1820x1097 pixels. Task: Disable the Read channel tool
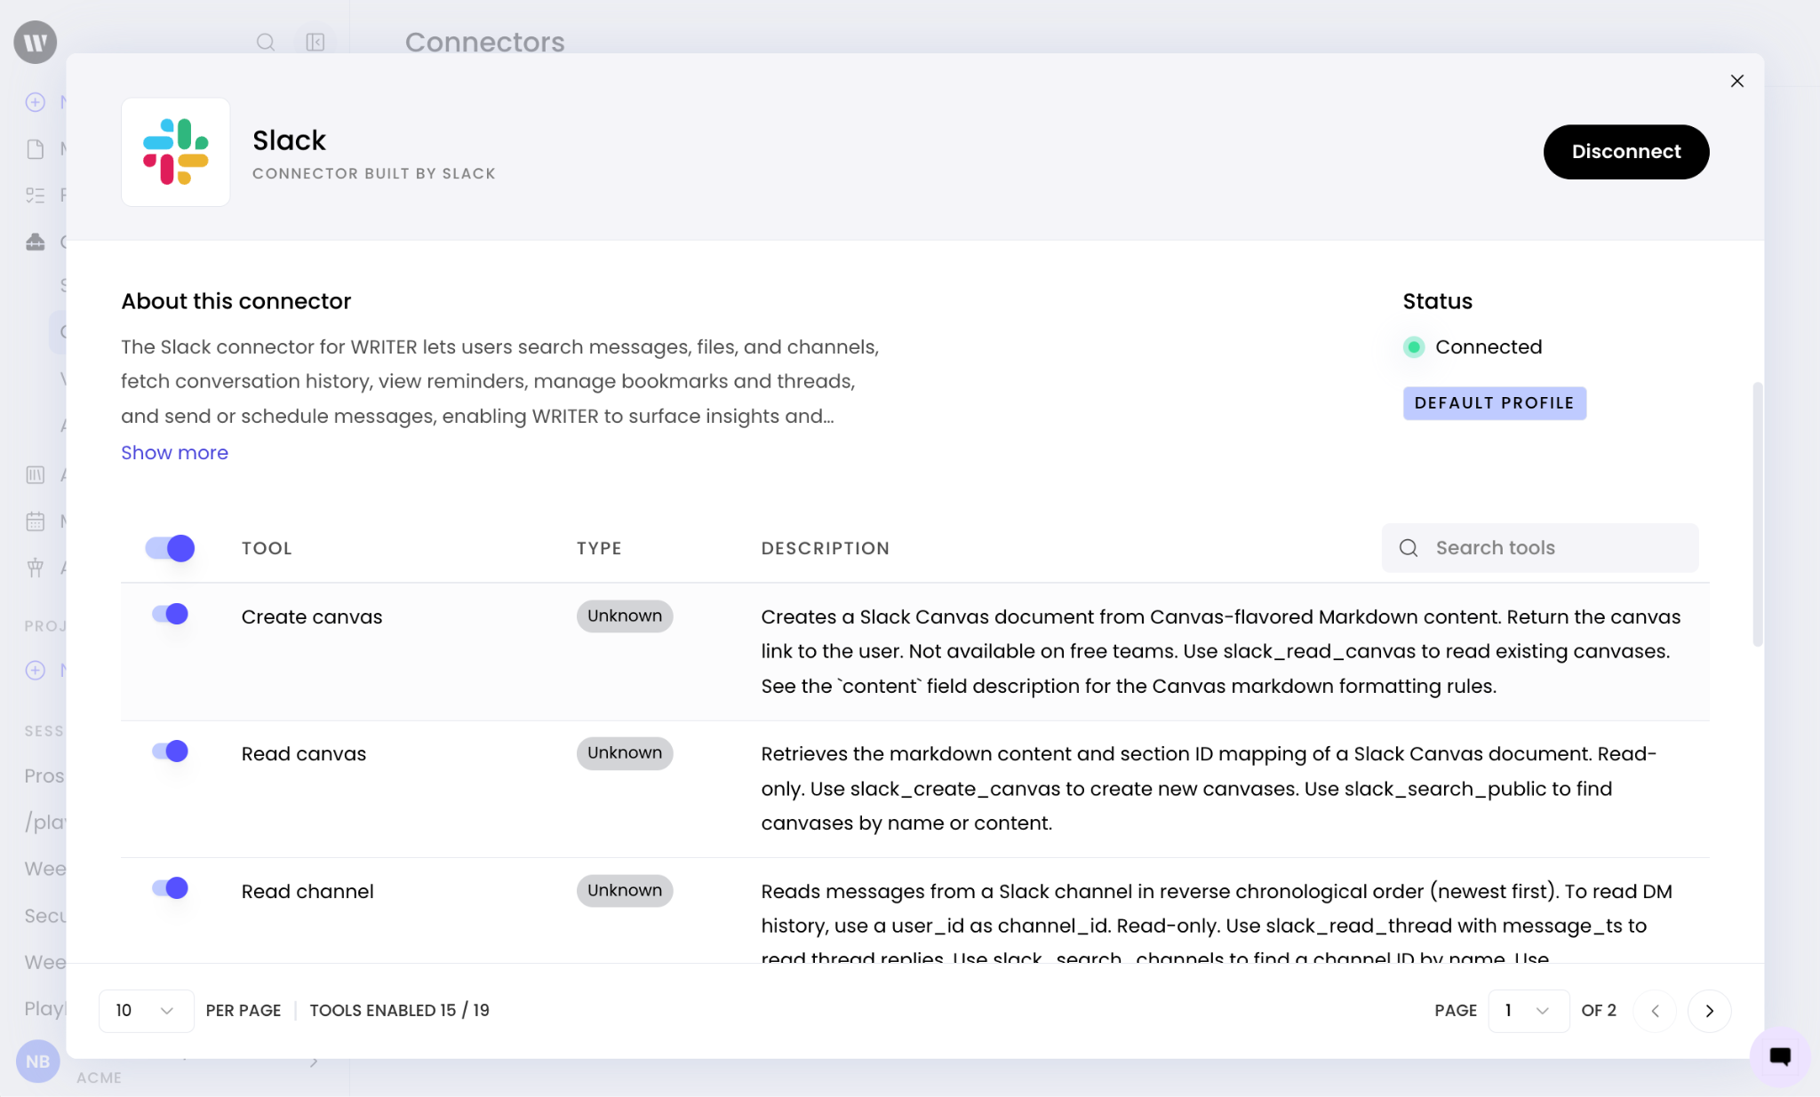pyautogui.click(x=170, y=888)
